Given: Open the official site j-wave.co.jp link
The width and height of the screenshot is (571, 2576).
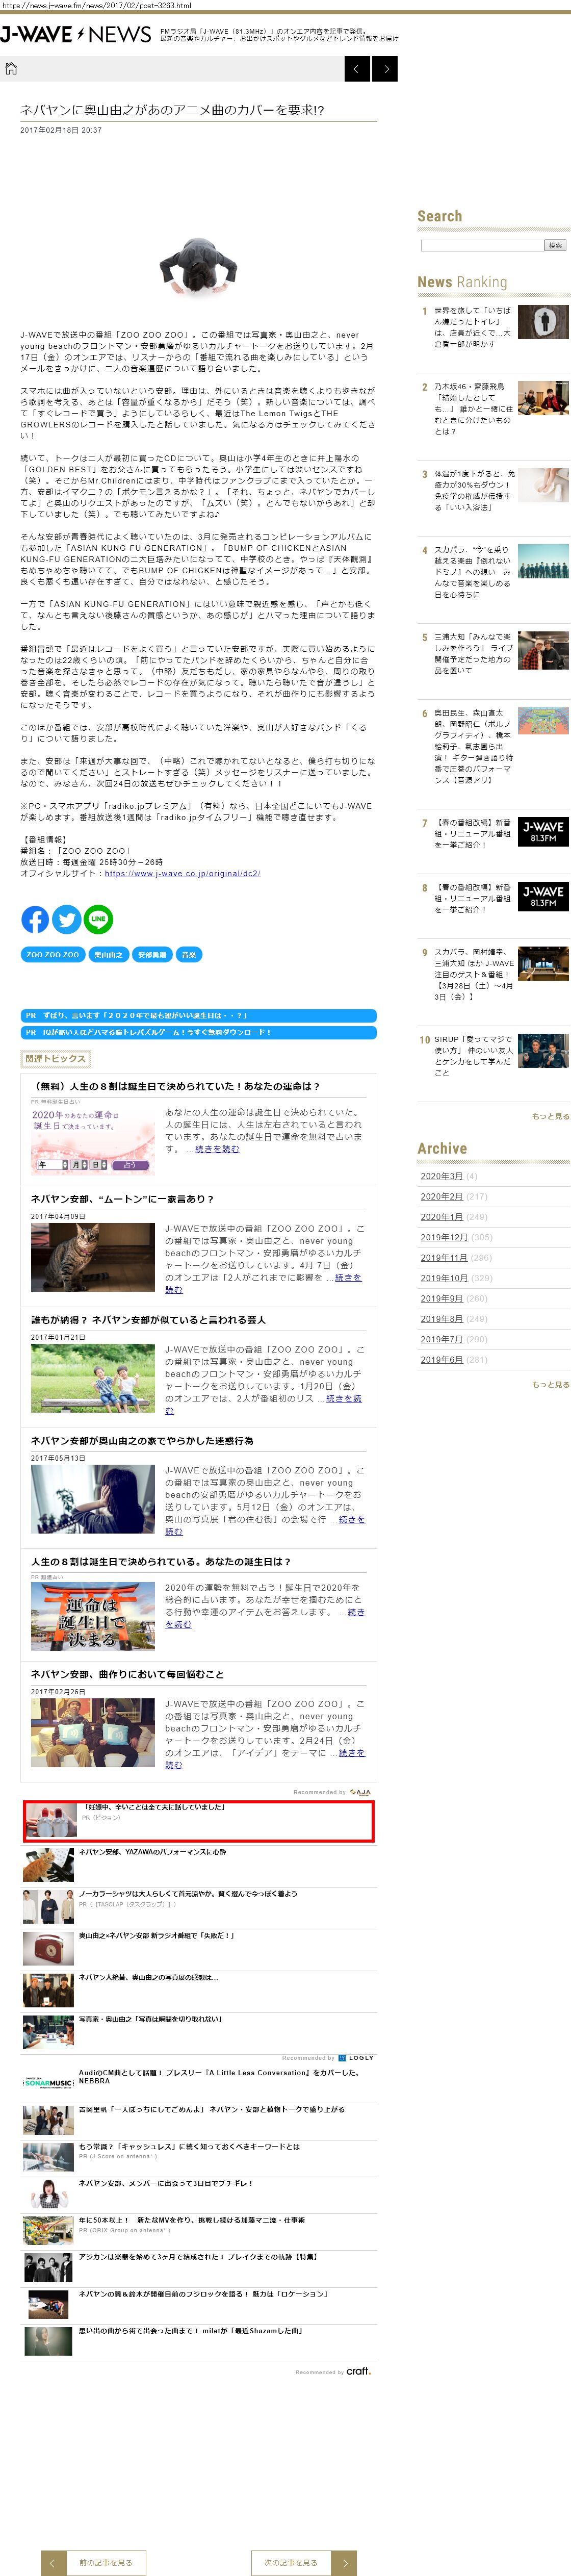Looking at the screenshot, I should pos(182,873).
